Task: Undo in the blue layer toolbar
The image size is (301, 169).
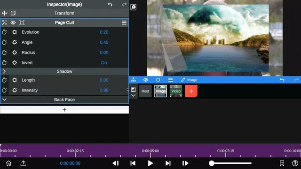Action: [x=282, y=80]
